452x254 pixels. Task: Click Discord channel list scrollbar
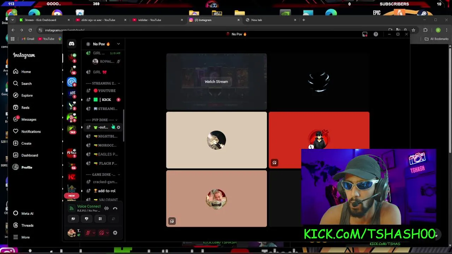[x=123, y=125]
